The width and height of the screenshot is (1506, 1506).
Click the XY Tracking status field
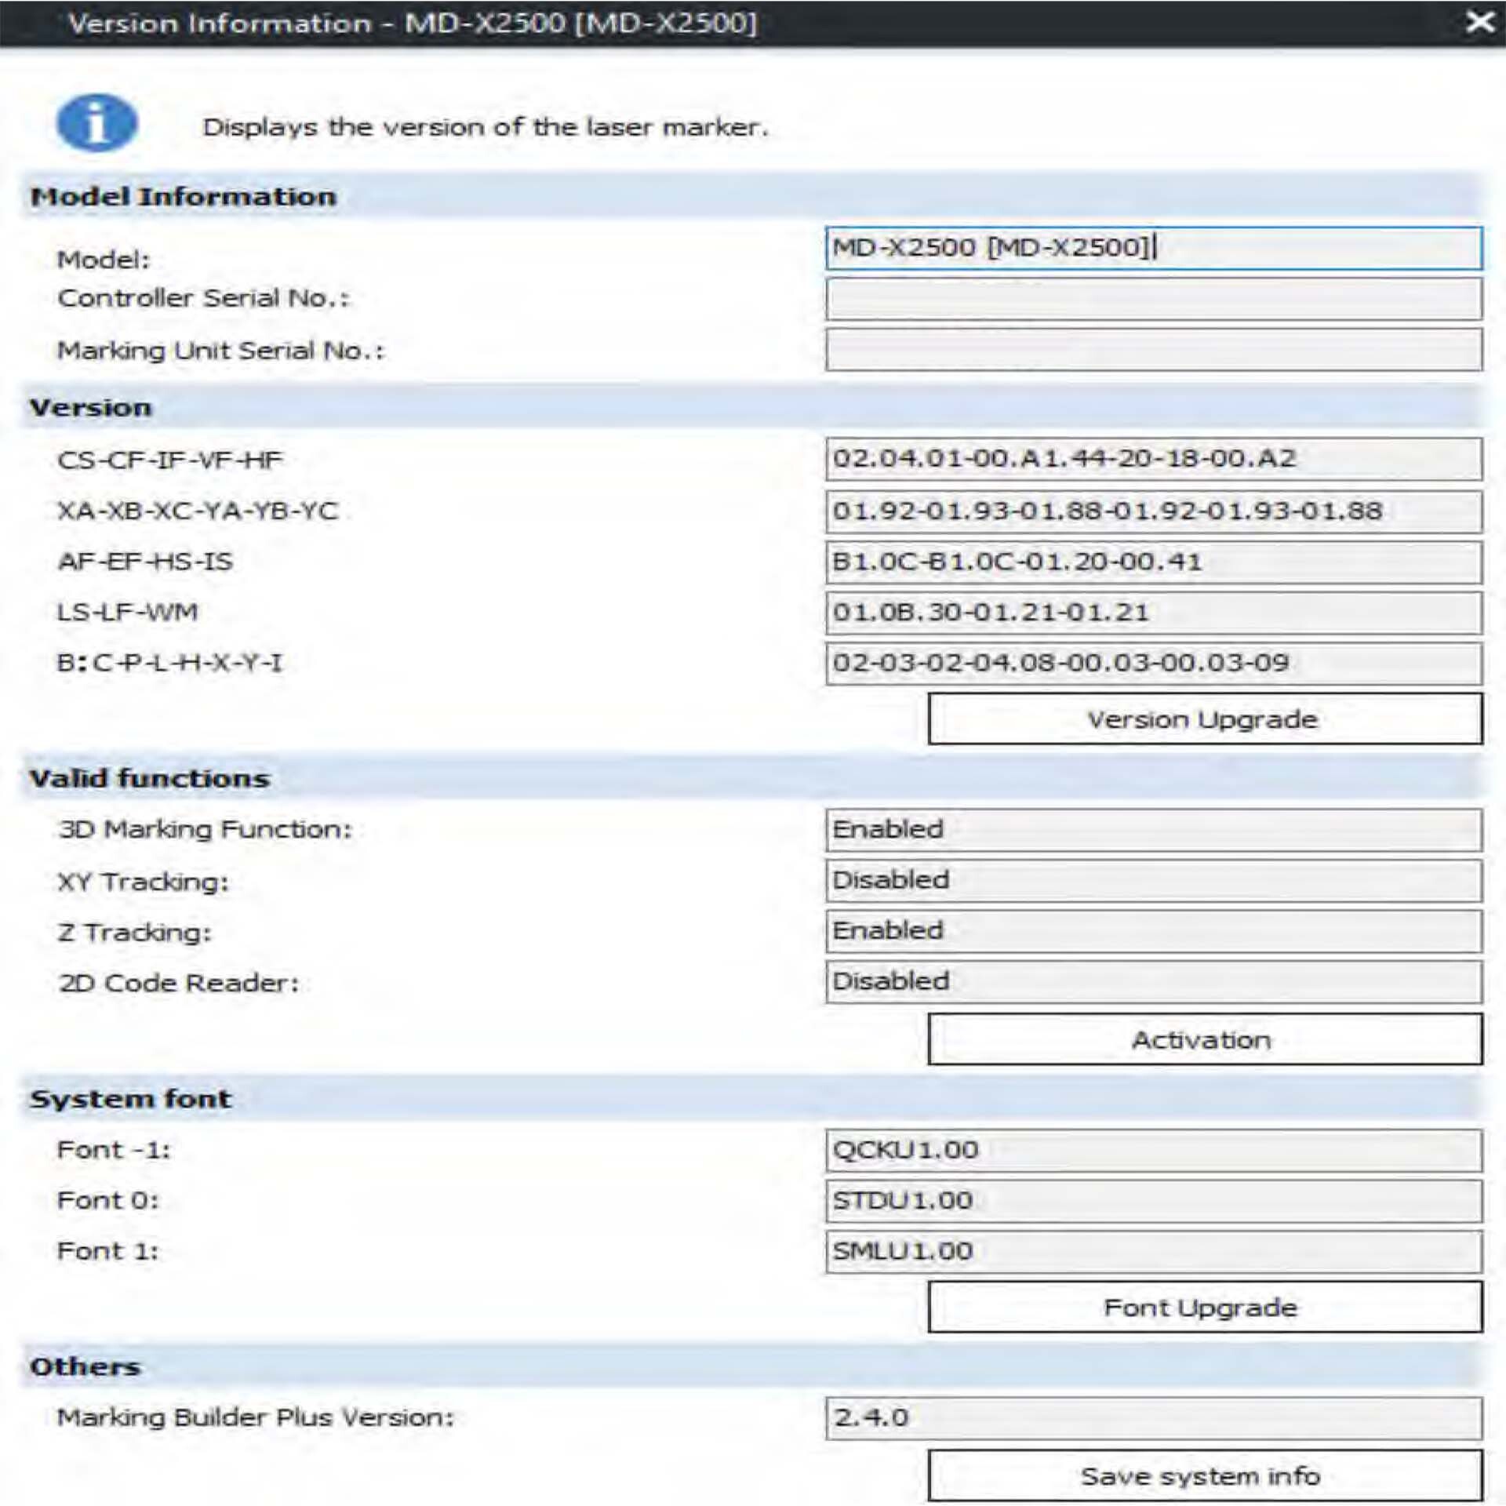pyautogui.click(x=1154, y=881)
